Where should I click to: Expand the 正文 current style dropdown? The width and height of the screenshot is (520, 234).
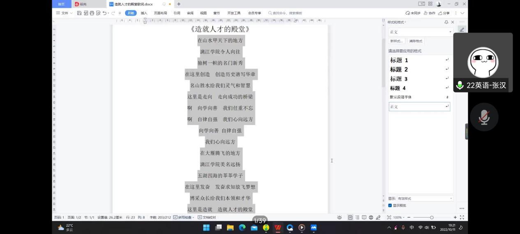point(450,32)
